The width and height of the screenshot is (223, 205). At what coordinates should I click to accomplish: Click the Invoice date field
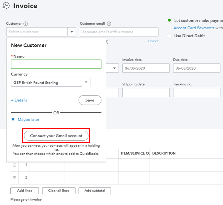point(146,68)
